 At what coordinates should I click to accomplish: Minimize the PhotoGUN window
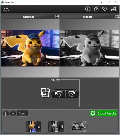click(x=101, y=2)
